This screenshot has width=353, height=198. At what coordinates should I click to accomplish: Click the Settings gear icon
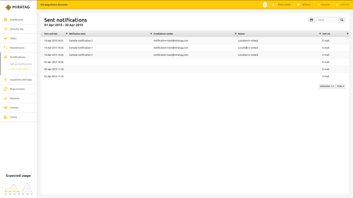[x=298, y=5]
